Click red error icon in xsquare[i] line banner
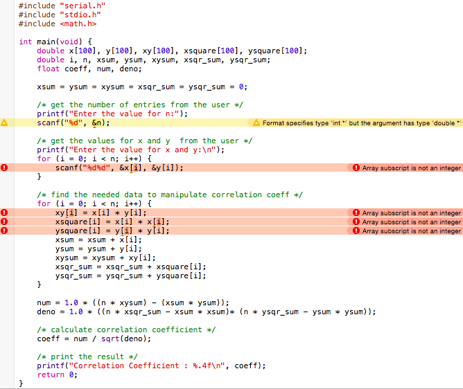The height and width of the screenshot is (389, 463). click(356, 222)
